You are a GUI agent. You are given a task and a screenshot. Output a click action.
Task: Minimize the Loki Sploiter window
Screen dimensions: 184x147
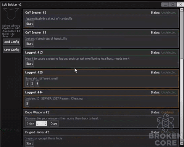[x=165, y=4]
